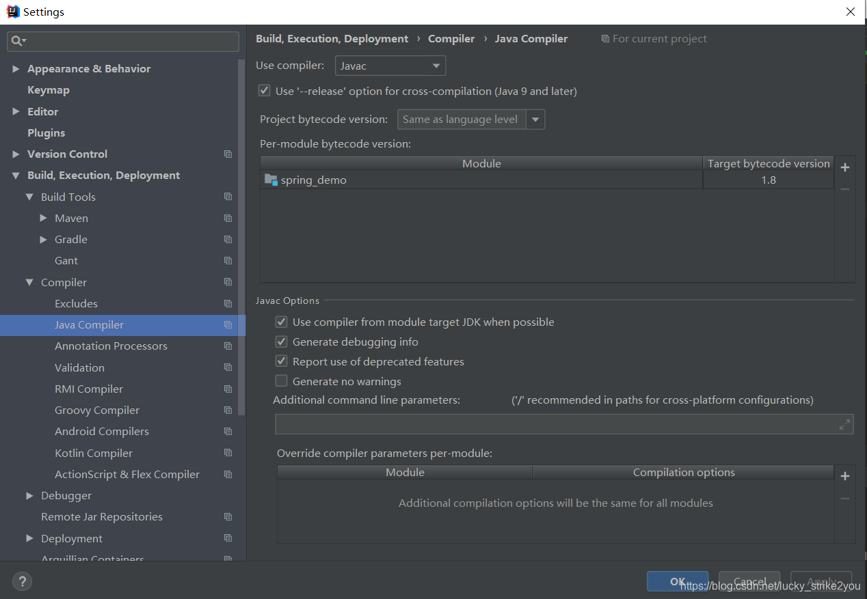The height and width of the screenshot is (599, 867).
Task: Collapse the Compiler node
Action: [29, 282]
